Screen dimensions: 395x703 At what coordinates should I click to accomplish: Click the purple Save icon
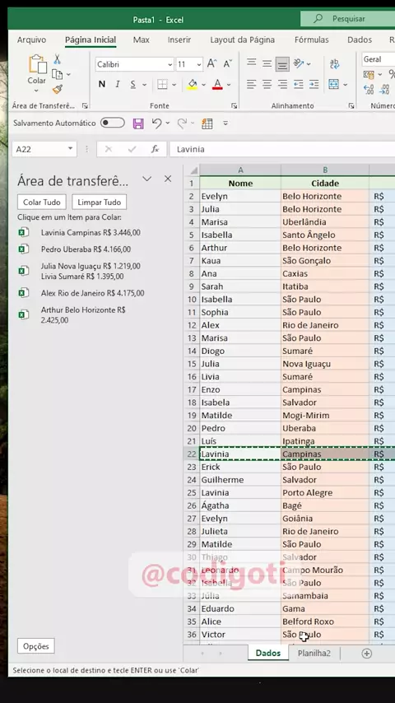[x=138, y=123]
